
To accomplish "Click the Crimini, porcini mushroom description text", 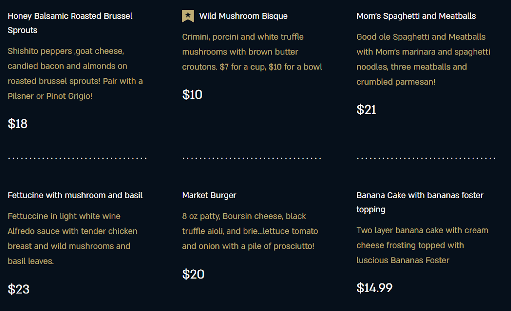I will click(252, 52).
